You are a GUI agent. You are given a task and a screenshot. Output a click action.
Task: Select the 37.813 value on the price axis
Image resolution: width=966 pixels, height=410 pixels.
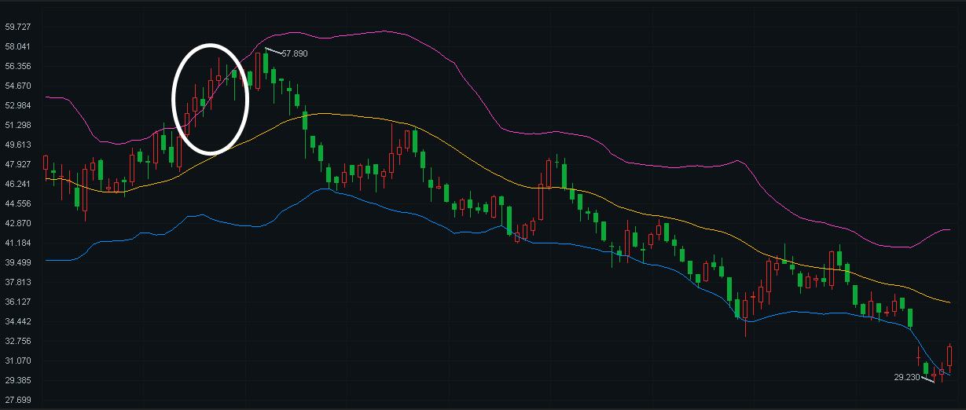point(17,282)
